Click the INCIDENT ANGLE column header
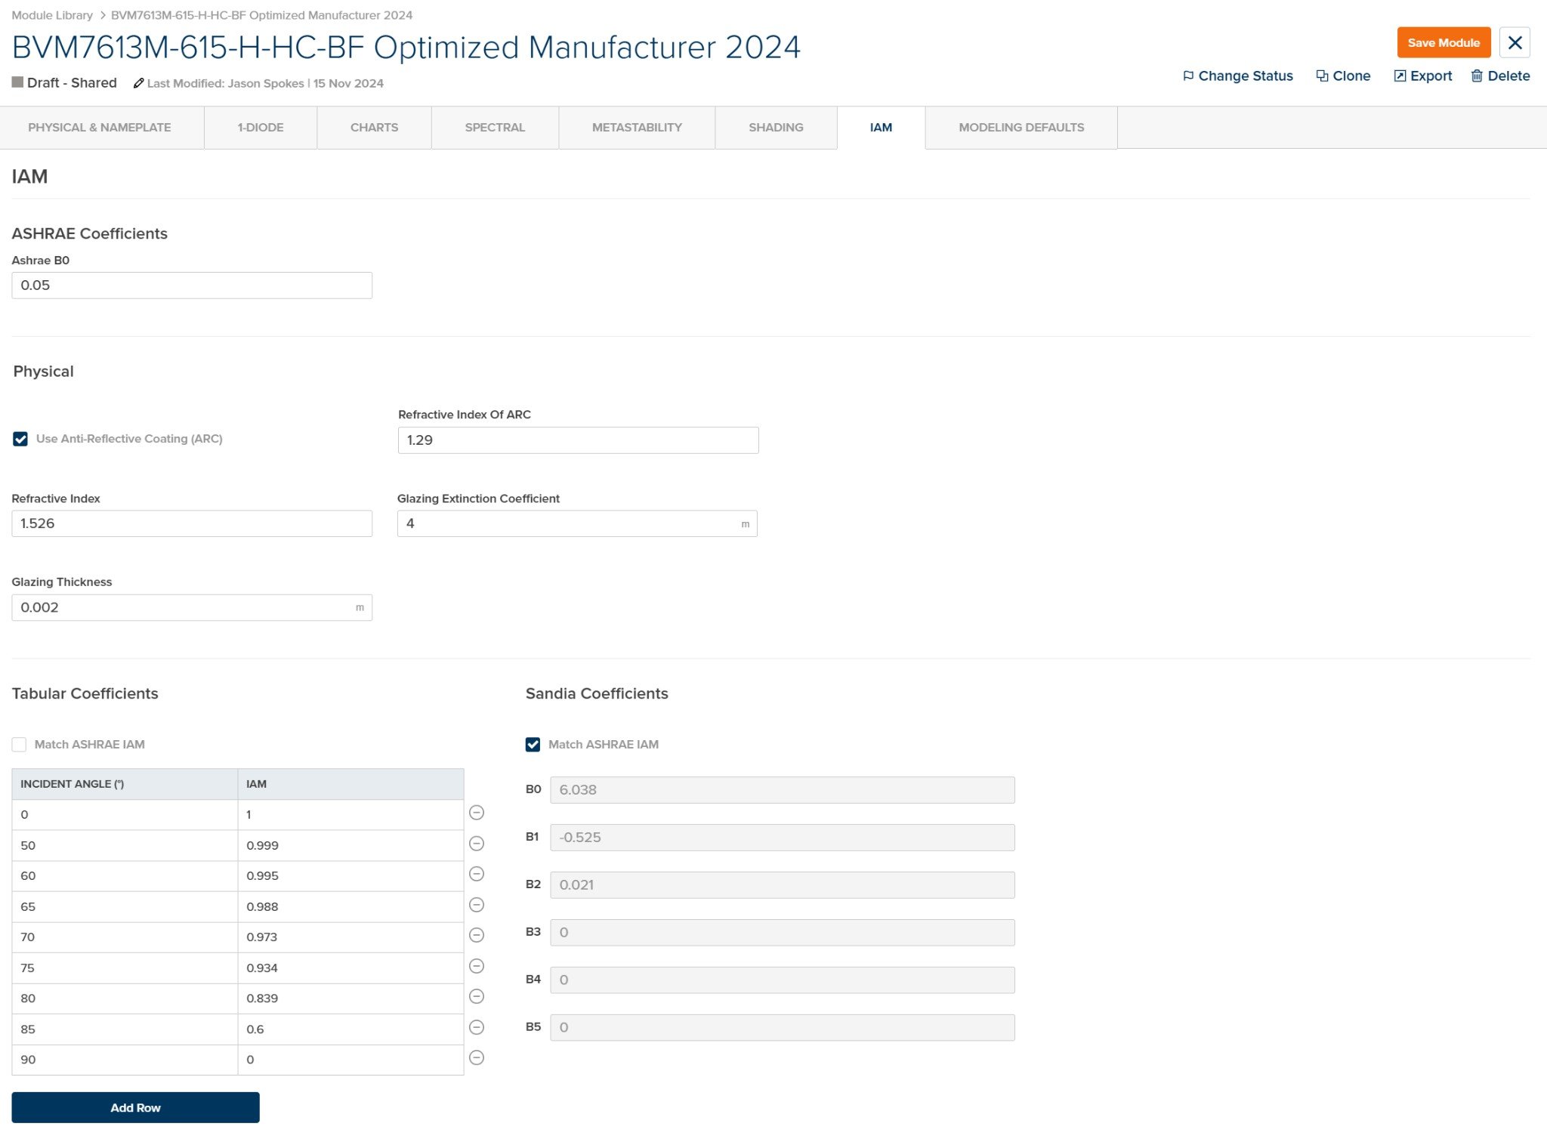 coord(125,784)
